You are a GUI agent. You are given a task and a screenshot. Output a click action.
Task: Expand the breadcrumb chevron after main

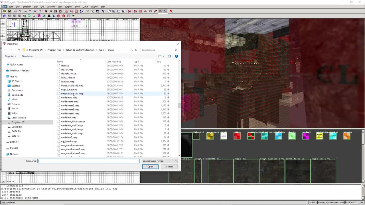tap(106, 50)
